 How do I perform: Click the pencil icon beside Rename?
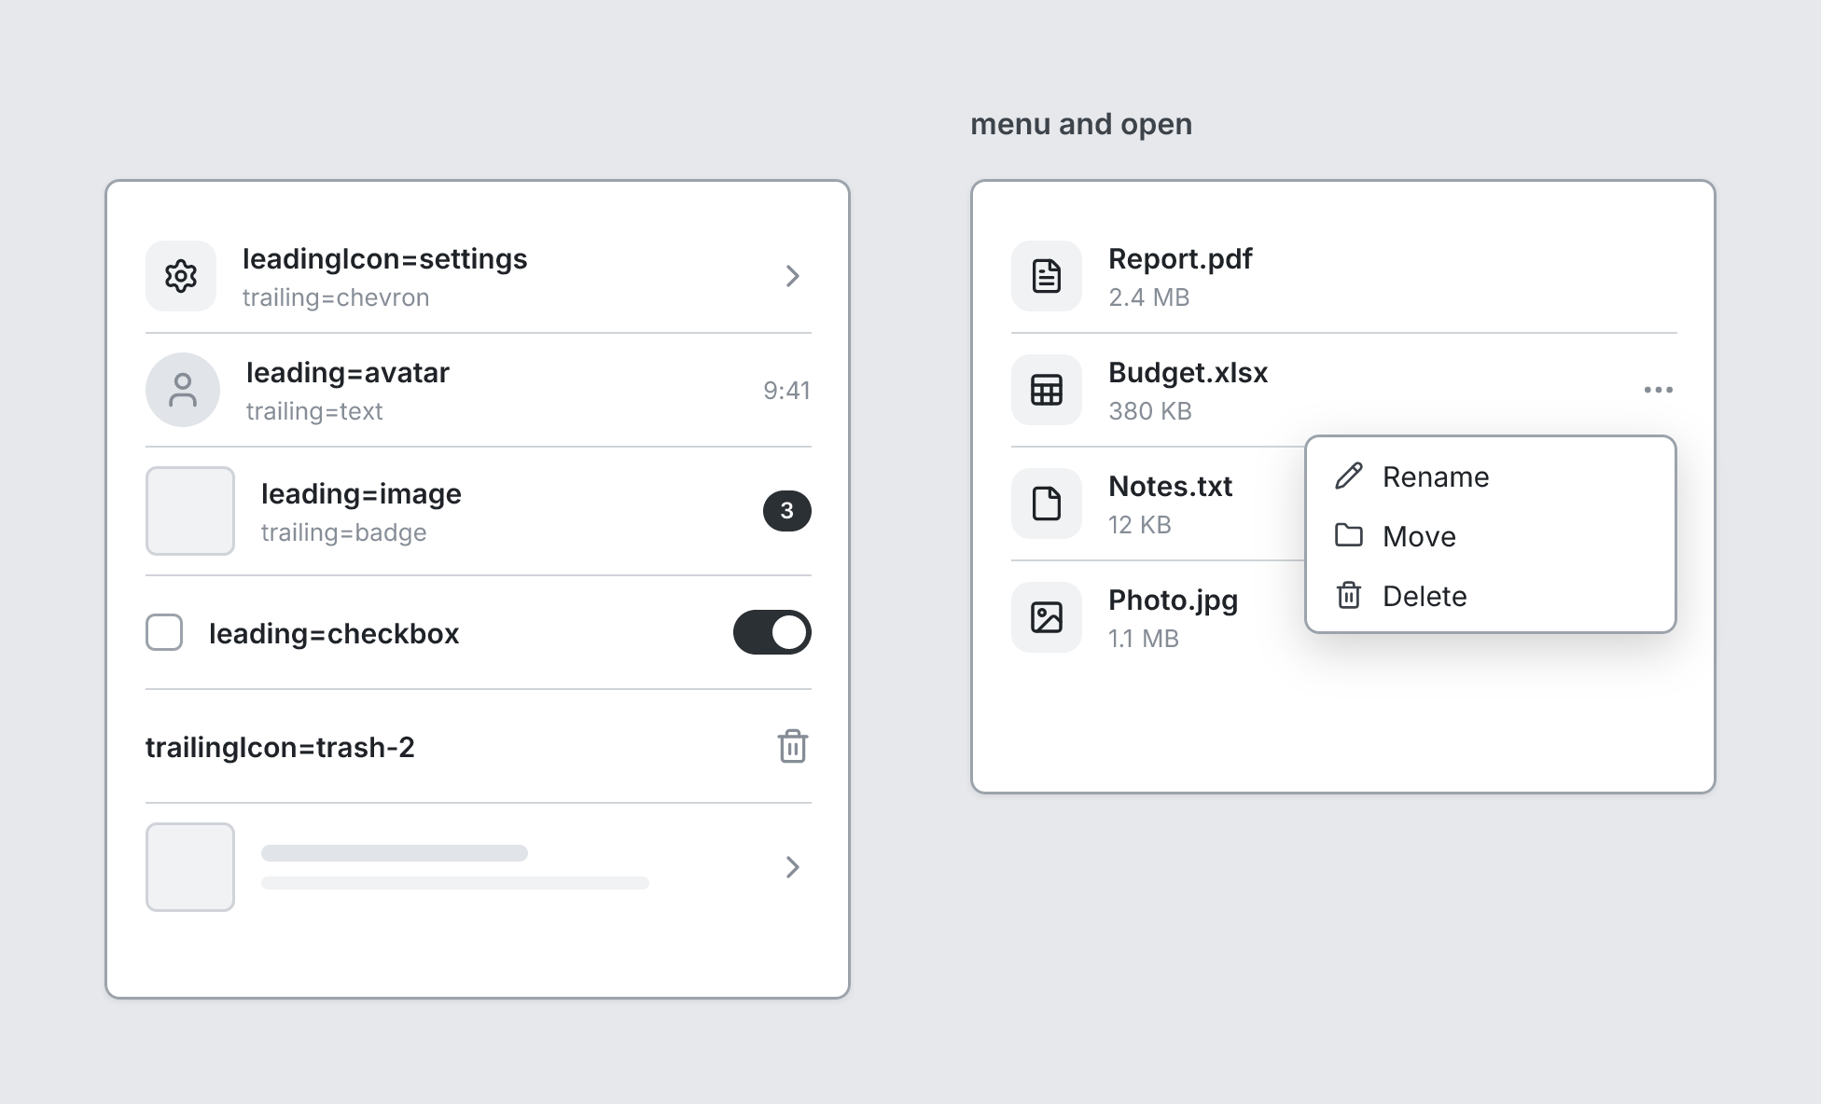click(1349, 476)
